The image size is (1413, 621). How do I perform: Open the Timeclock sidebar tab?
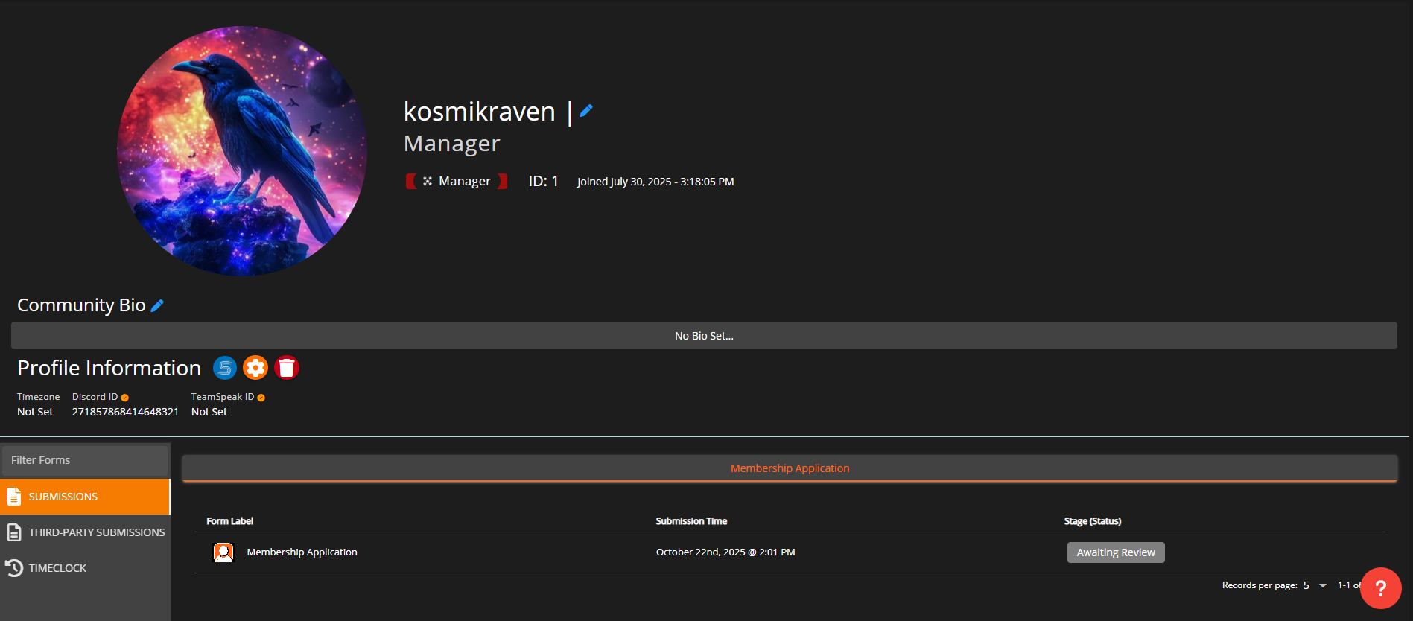[57, 568]
